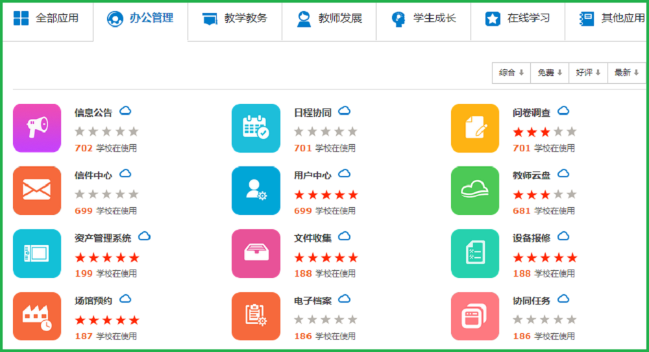This screenshot has height=352, width=649.
Task: Open the 文件收集 inbox tray icon
Action: (x=256, y=253)
